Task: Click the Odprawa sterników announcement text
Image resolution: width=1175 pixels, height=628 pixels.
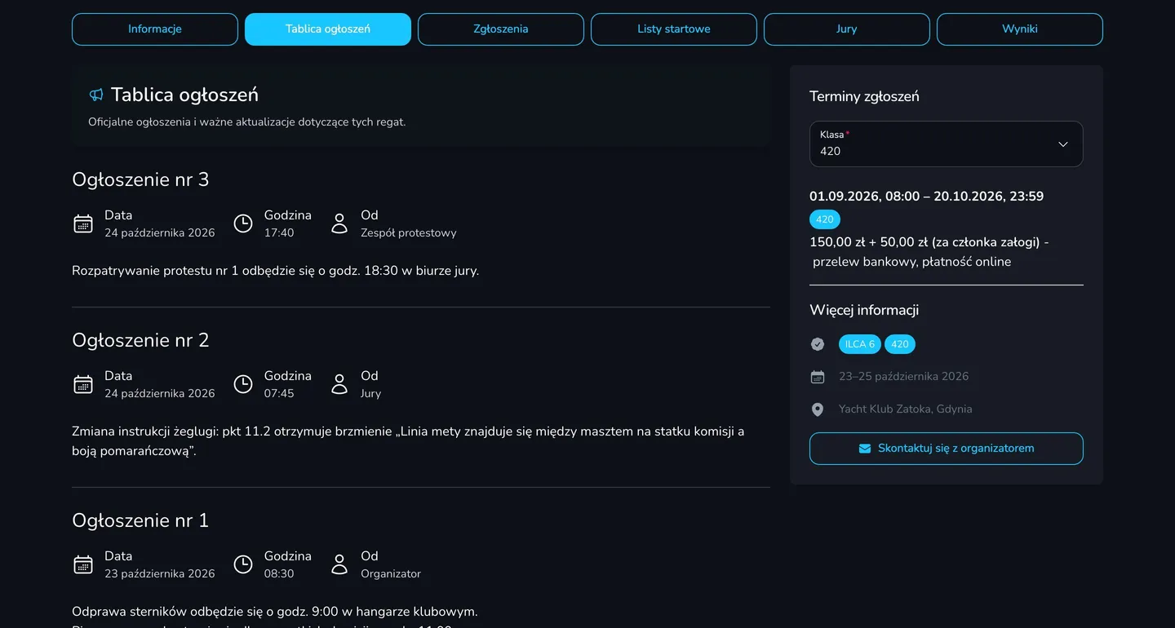Action: click(x=275, y=612)
